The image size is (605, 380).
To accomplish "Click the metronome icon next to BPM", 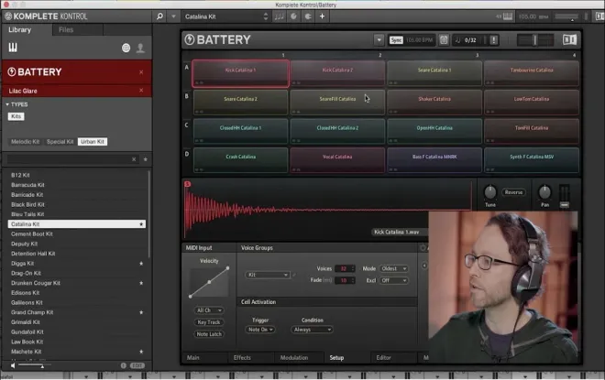I will coord(444,39).
